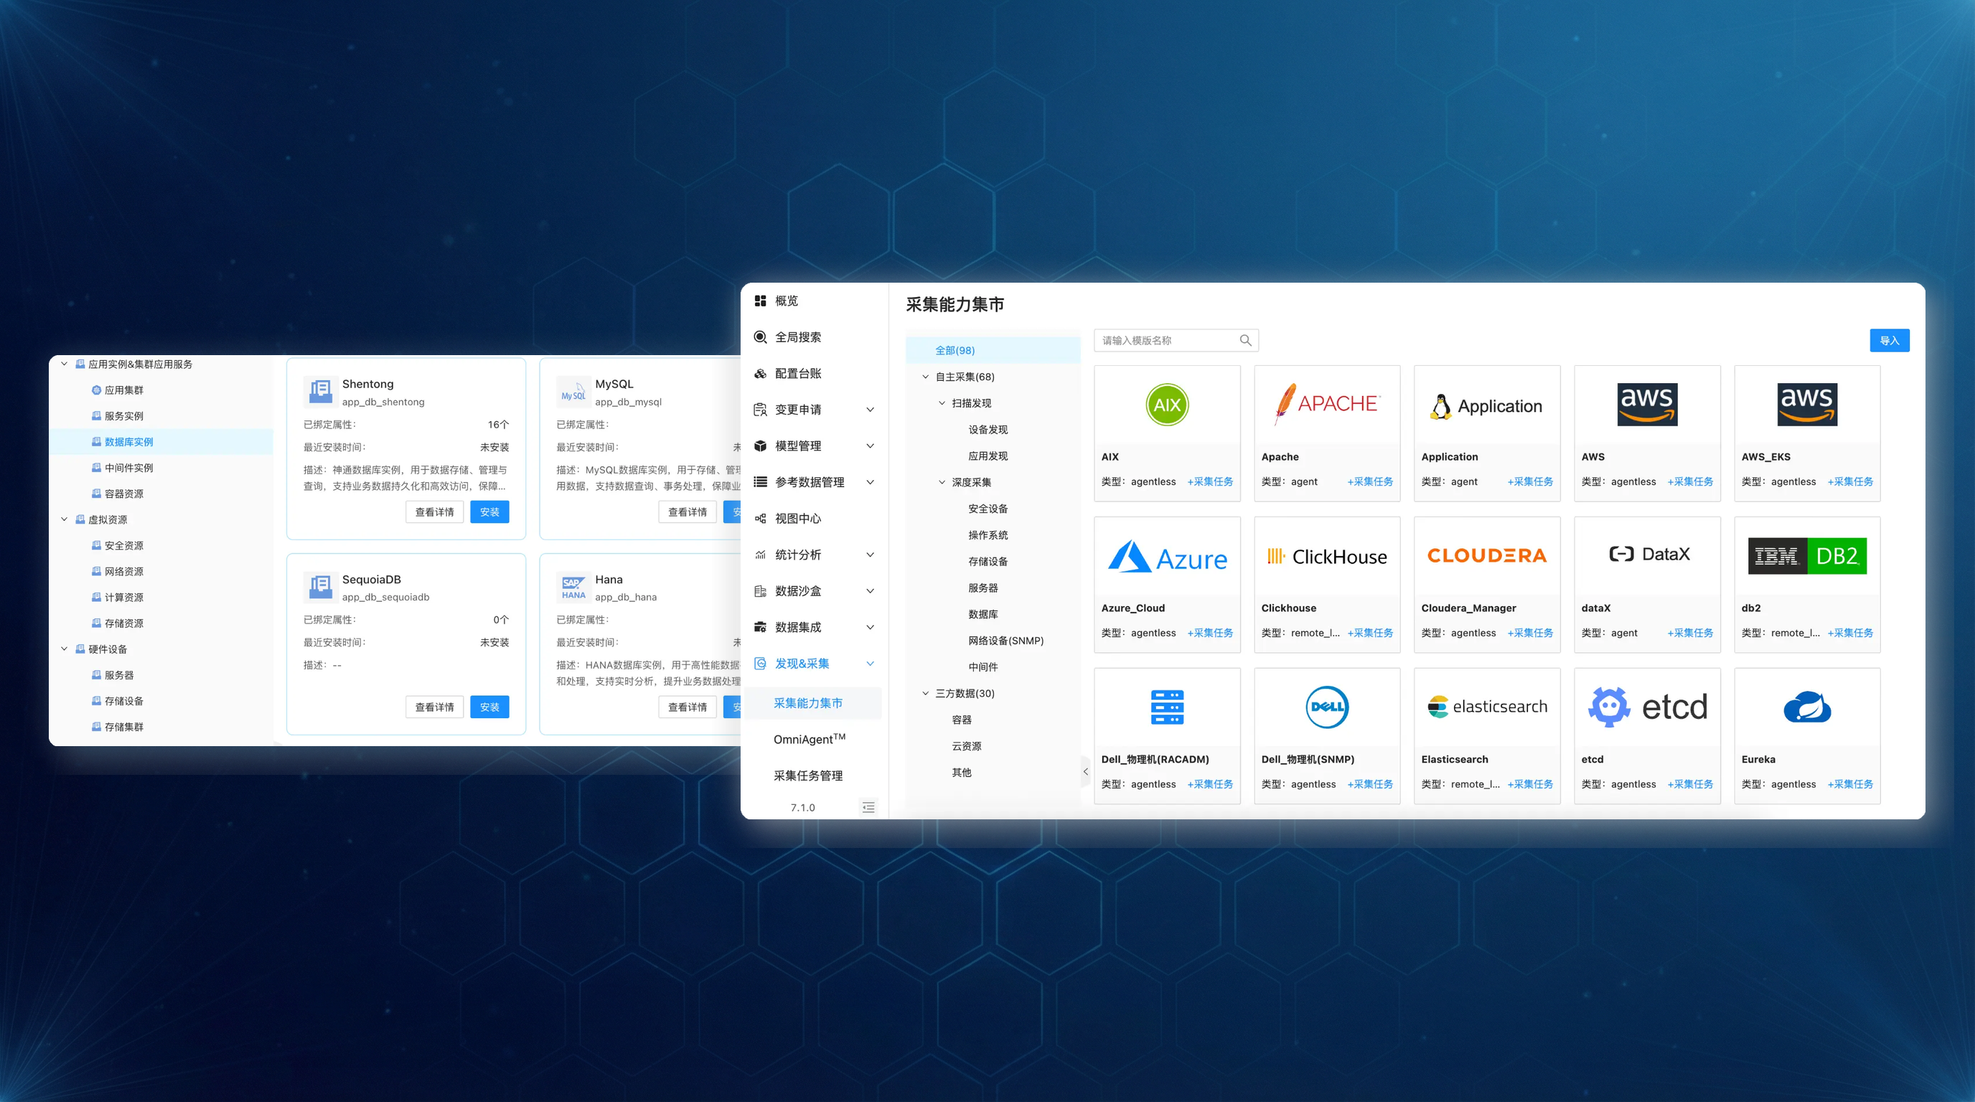Click +采集任务 link on Apache card
This screenshot has width=1975, height=1102.
pyautogui.click(x=1370, y=481)
